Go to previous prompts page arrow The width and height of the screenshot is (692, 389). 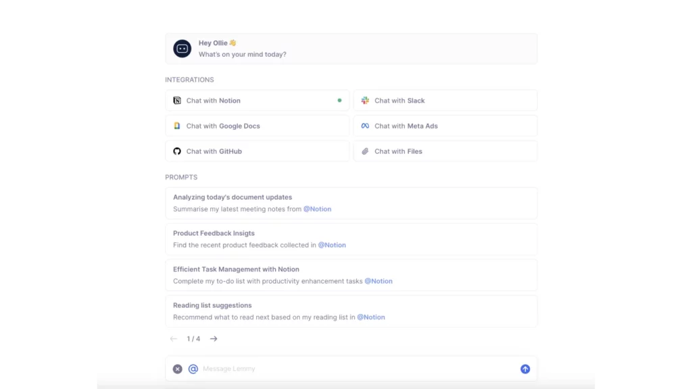point(174,339)
